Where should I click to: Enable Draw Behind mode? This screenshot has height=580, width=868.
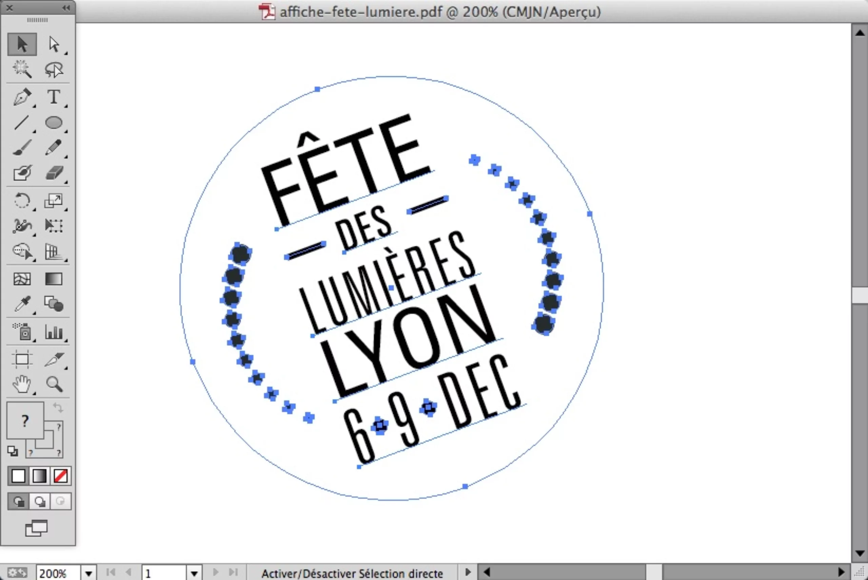coord(40,501)
